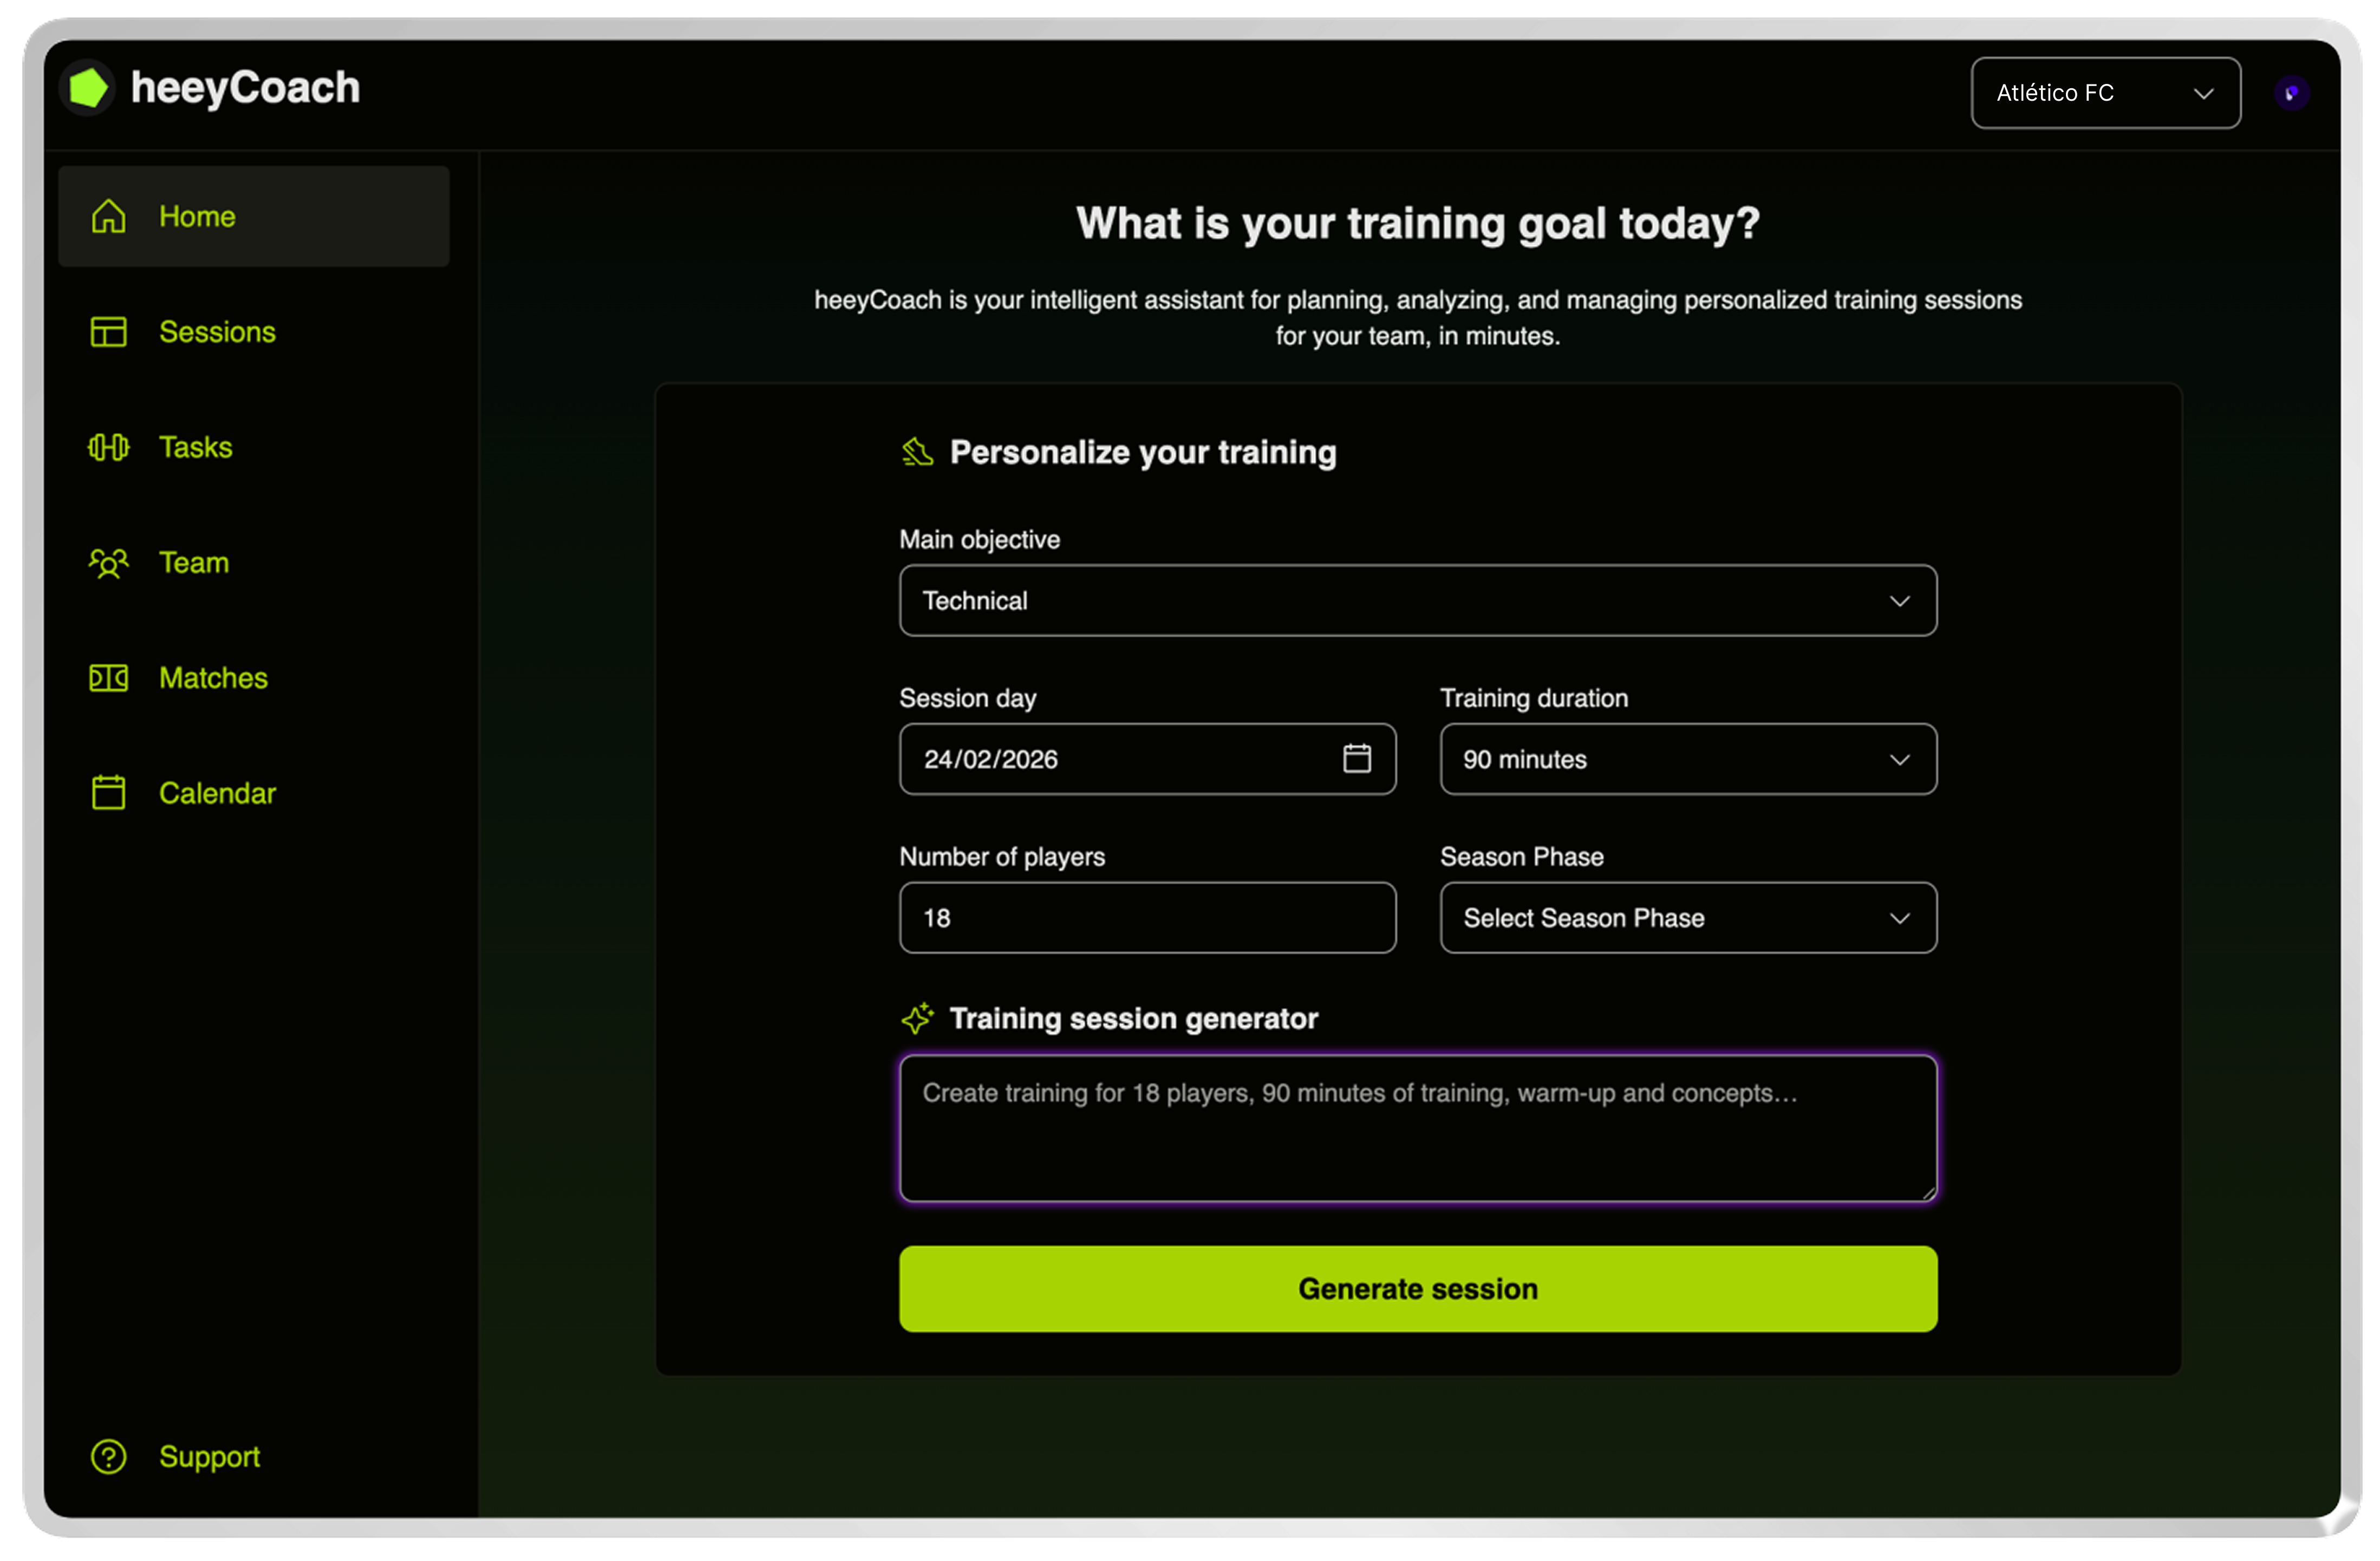Click the Calendar sidebar icon
Image resolution: width=2380 pixels, height=1561 pixels.
pyautogui.click(x=108, y=793)
